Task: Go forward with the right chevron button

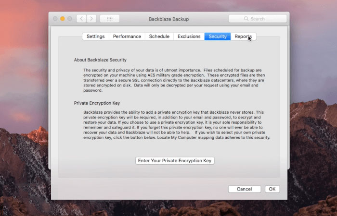Action: (91, 19)
